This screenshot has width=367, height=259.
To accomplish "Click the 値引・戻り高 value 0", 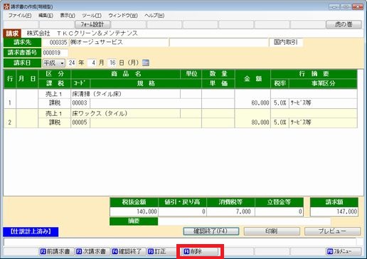I will pos(182,211).
